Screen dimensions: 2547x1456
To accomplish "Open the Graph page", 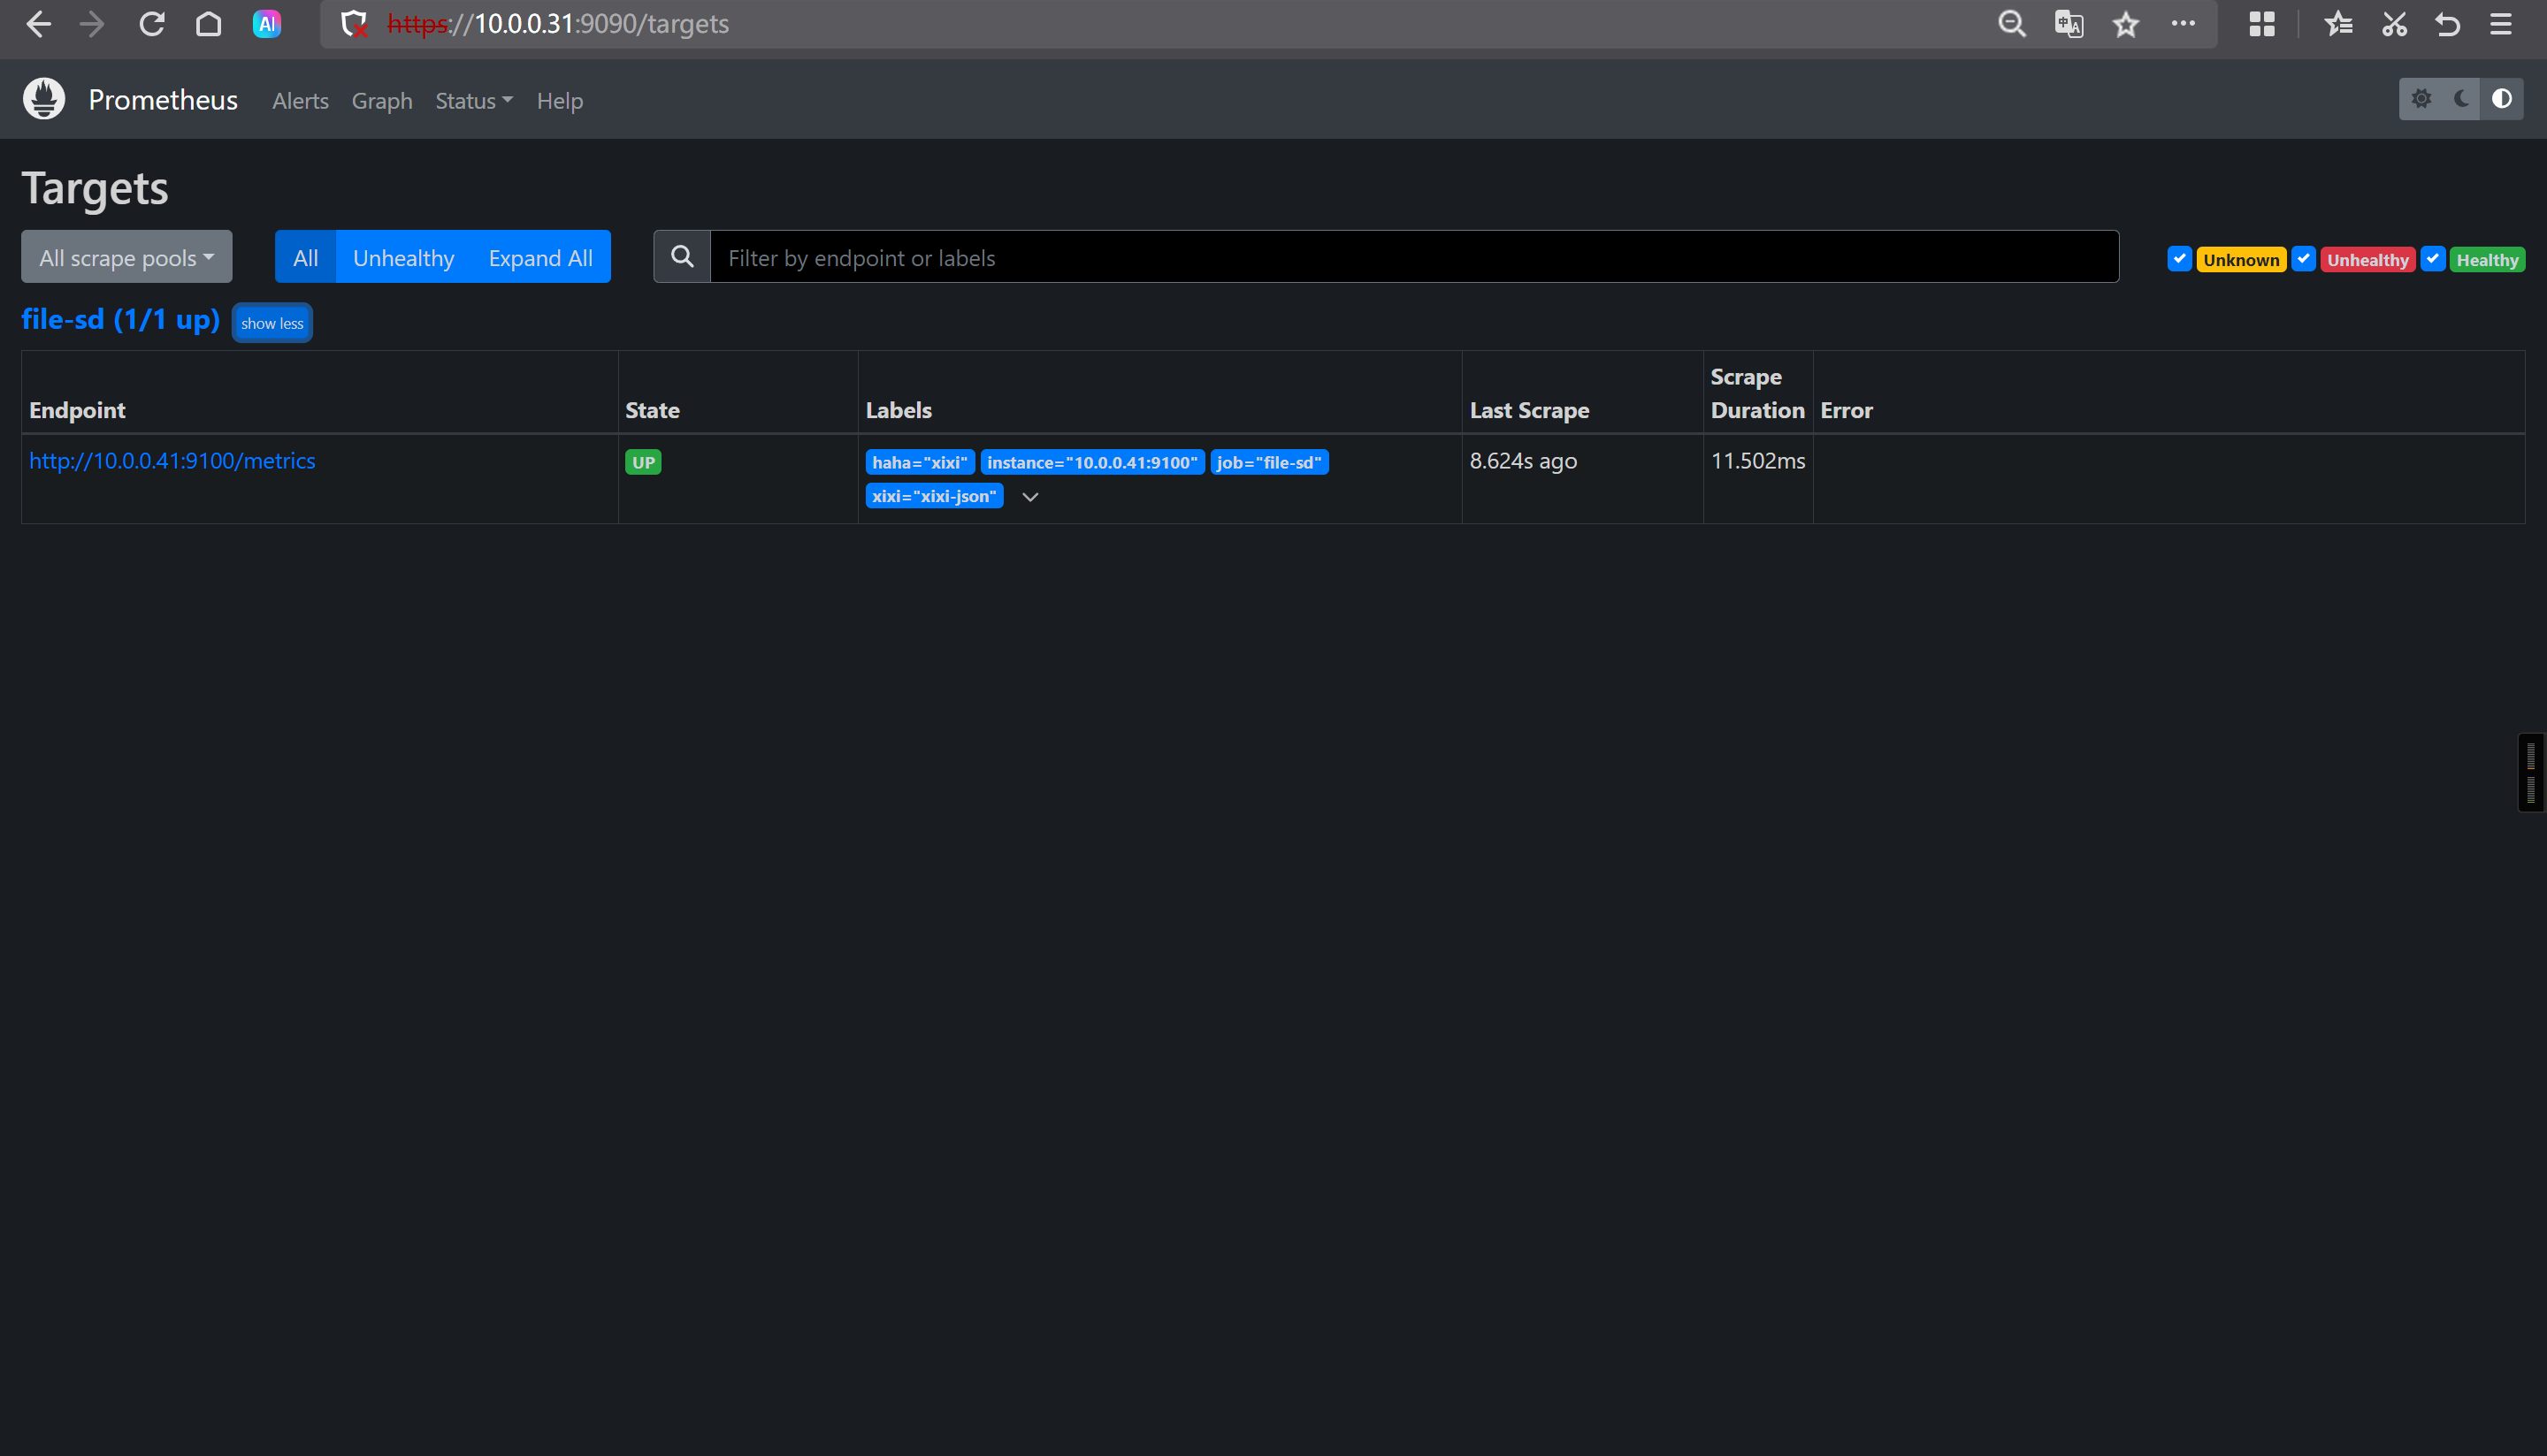I will (x=381, y=101).
